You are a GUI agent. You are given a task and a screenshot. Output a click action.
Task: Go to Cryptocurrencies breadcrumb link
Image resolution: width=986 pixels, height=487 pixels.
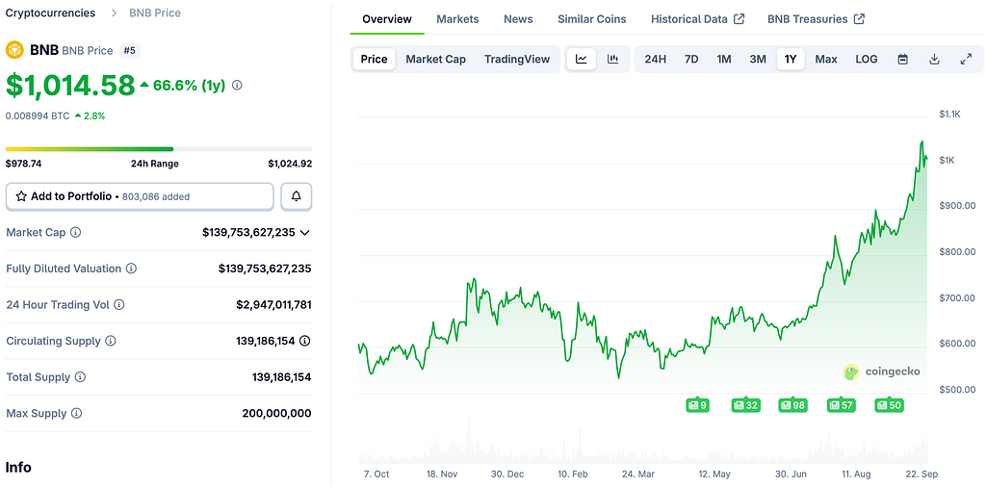click(x=50, y=13)
